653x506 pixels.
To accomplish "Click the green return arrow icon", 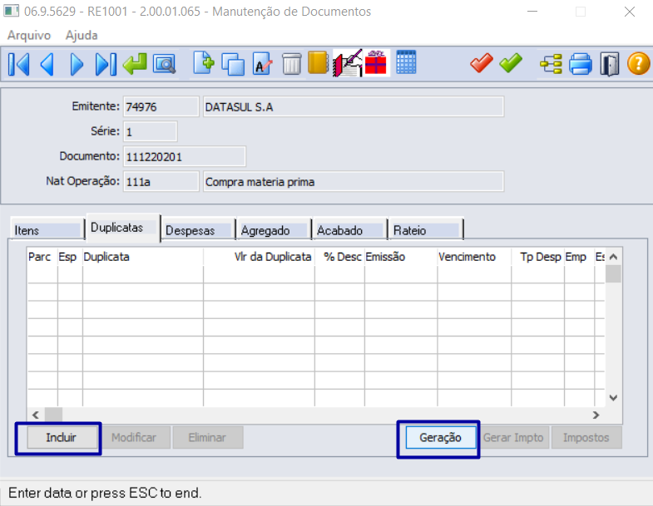I will coord(135,64).
